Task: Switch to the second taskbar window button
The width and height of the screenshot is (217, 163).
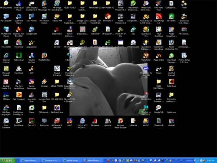Action: (x=50, y=160)
